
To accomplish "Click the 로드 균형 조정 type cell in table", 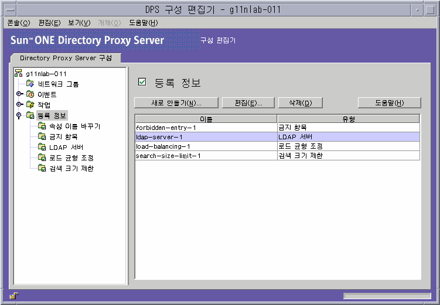I will pos(349,146).
